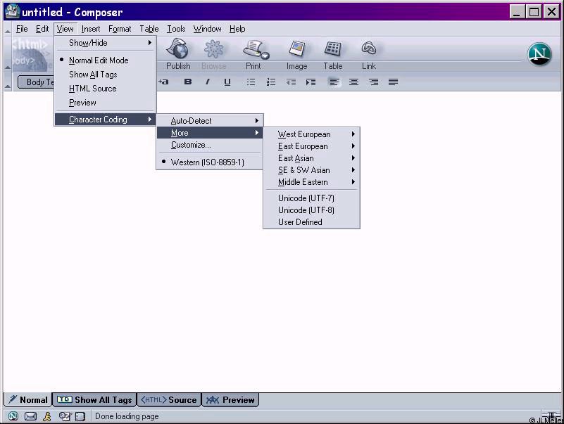This screenshot has width=564, height=424.
Task: Open the Table menu in the menu bar
Action: point(149,29)
